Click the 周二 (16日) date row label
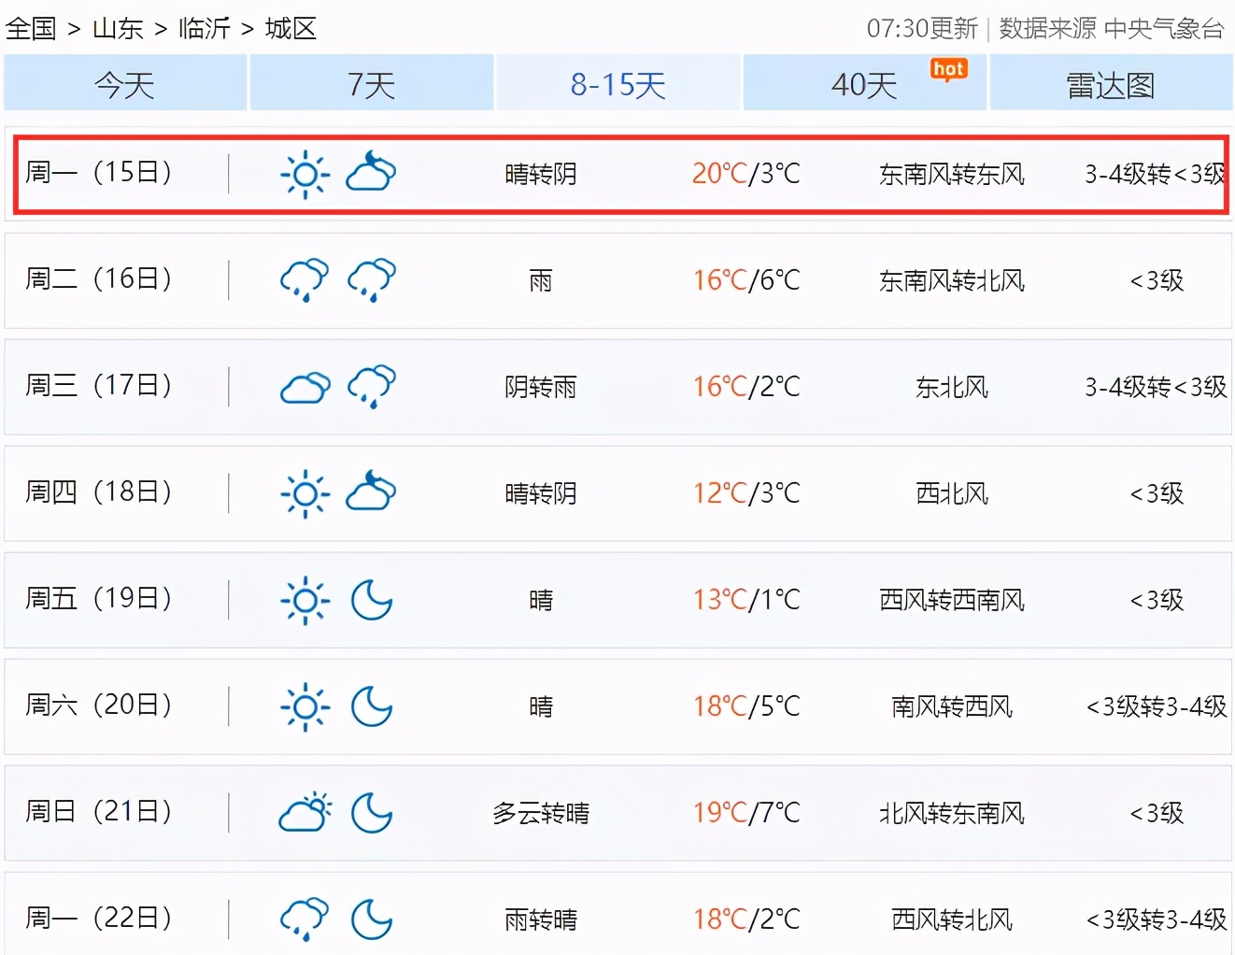The image size is (1235, 955). pyautogui.click(x=99, y=279)
